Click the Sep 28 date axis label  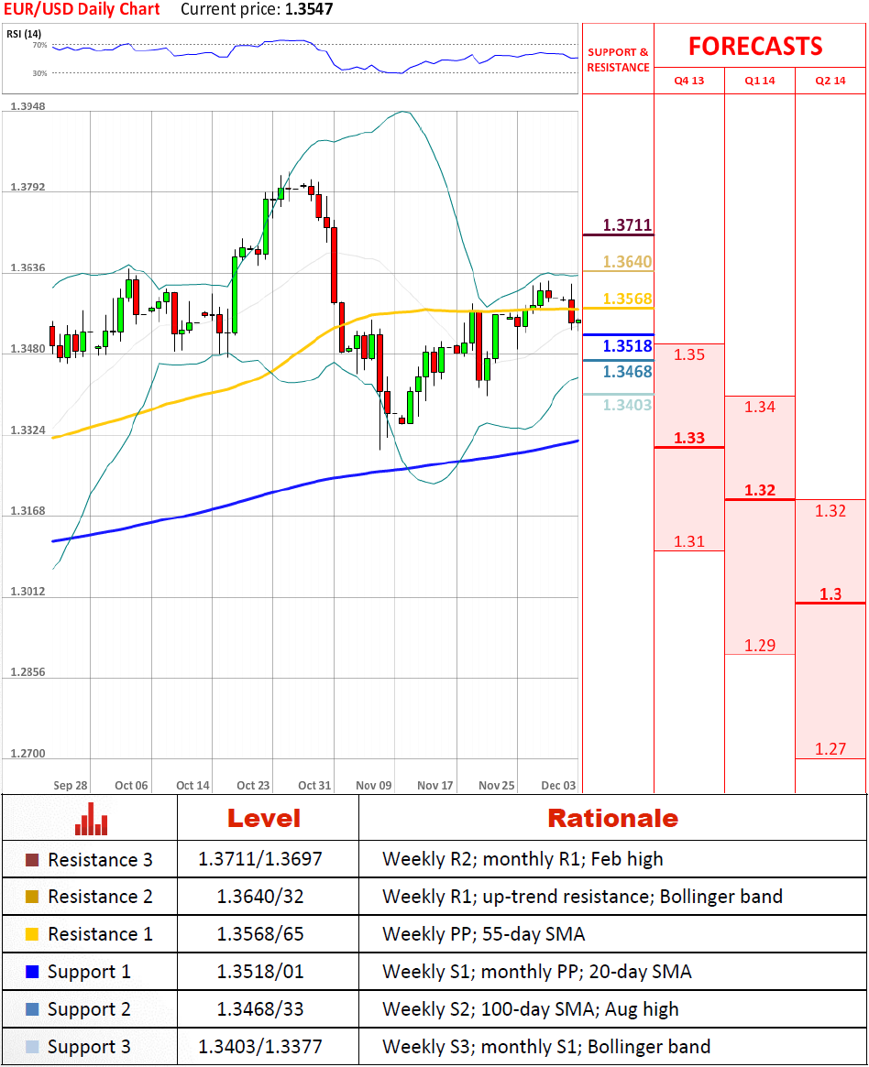coord(71,785)
